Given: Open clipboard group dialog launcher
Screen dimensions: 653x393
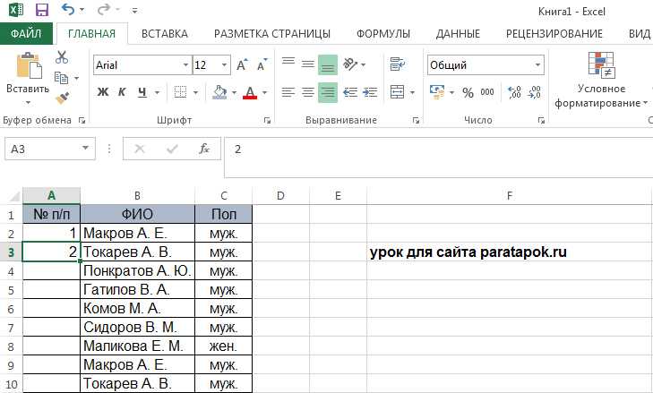Looking at the screenshot, I should click(82, 120).
